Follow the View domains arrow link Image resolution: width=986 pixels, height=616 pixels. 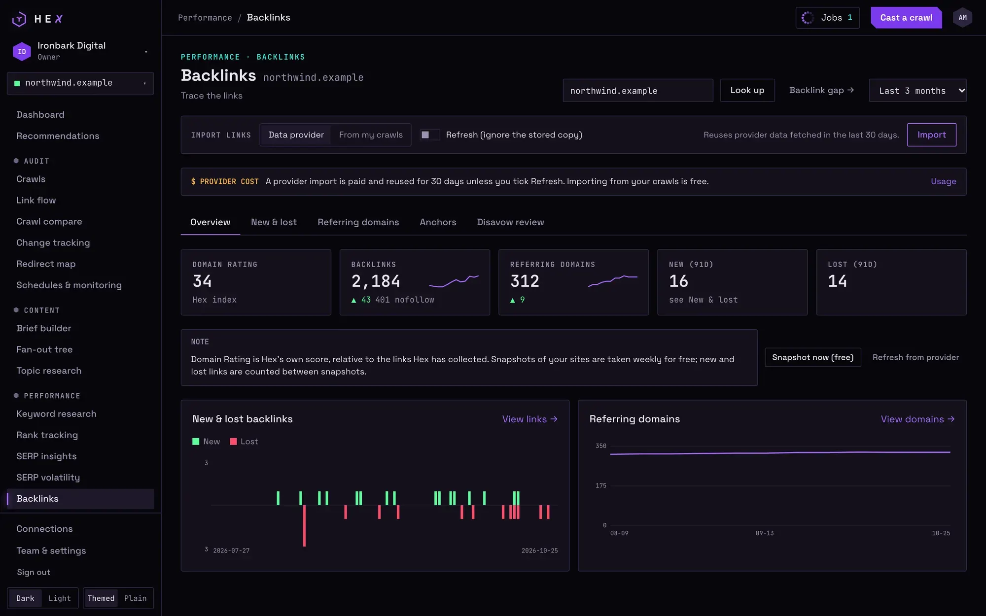[x=918, y=419]
